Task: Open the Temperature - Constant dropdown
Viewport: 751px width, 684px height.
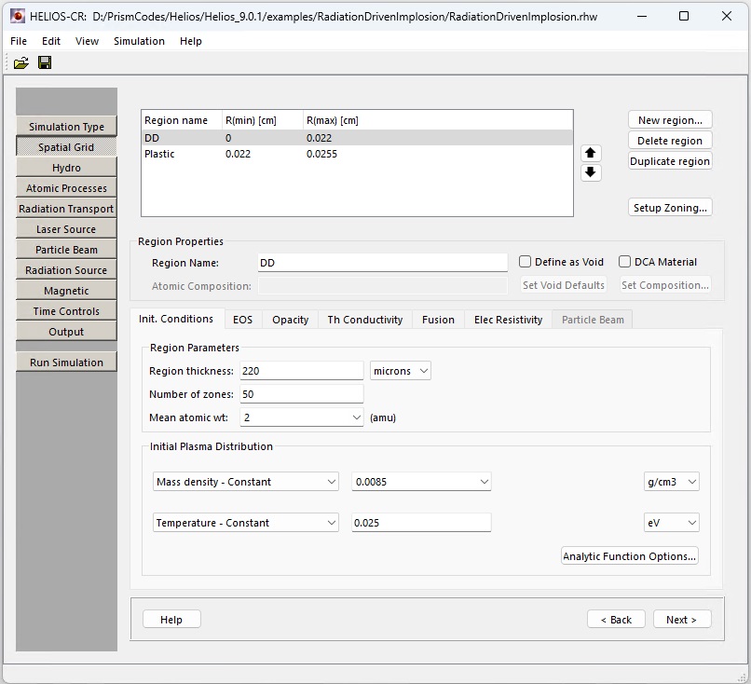Action: [246, 523]
